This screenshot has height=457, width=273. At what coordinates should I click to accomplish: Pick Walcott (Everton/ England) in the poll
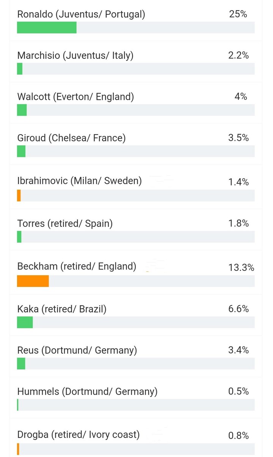[x=75, y=96]
